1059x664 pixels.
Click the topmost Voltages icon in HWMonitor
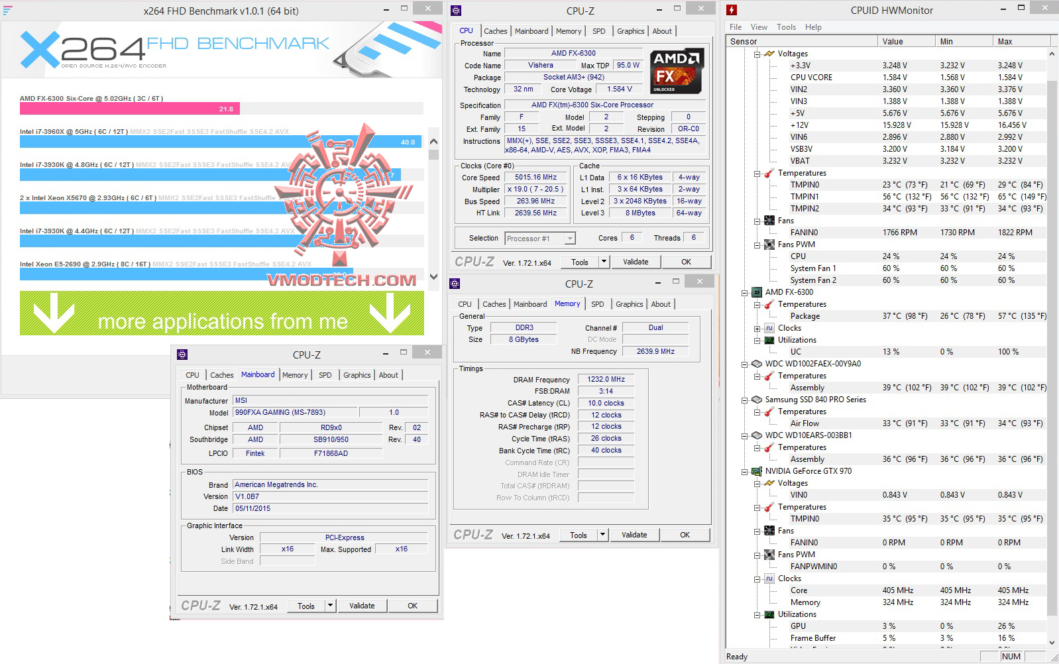tap(769, 54)
